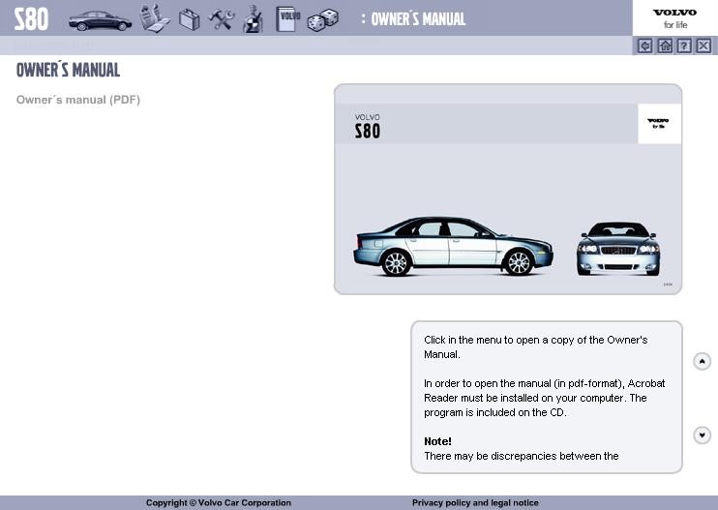
Task: Select the dice icon in header
Action: click(323, 20)
